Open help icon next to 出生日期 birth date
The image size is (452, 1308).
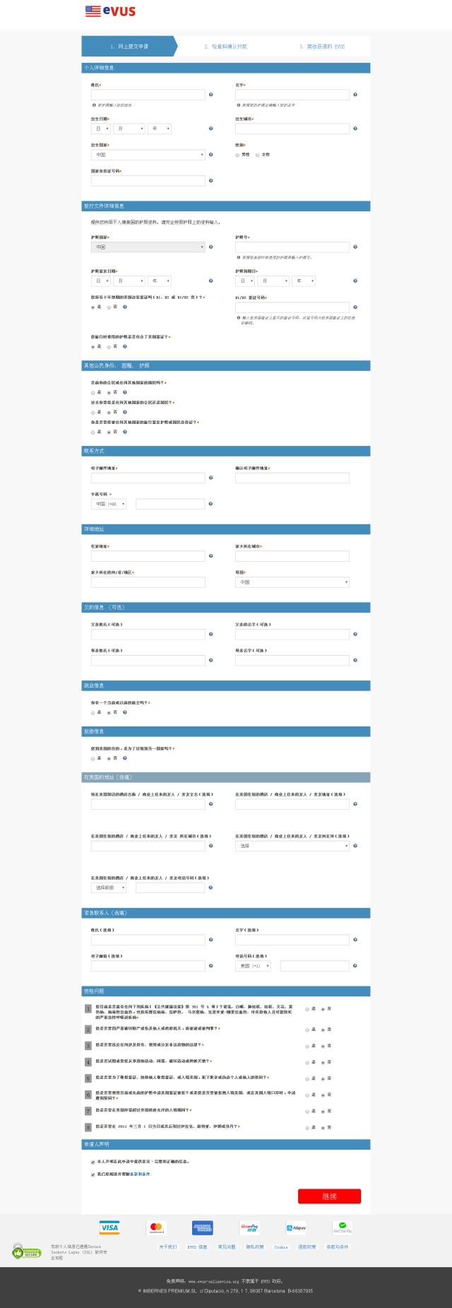click(x=211, y=129)
